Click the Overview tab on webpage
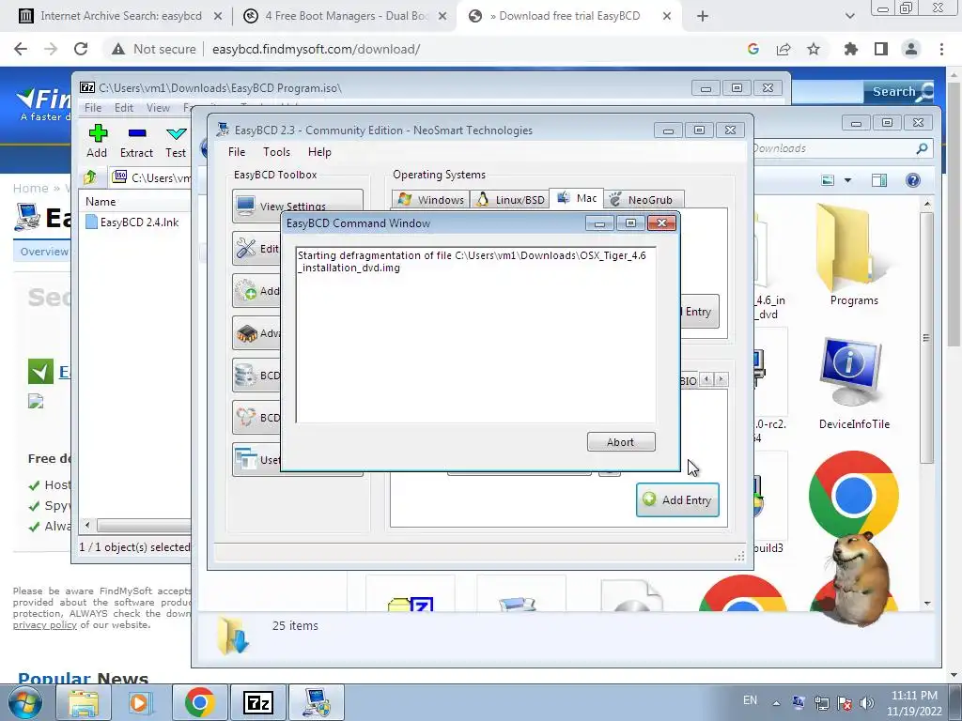The height and width of the screenshot is (721, 962). (44, 252)
